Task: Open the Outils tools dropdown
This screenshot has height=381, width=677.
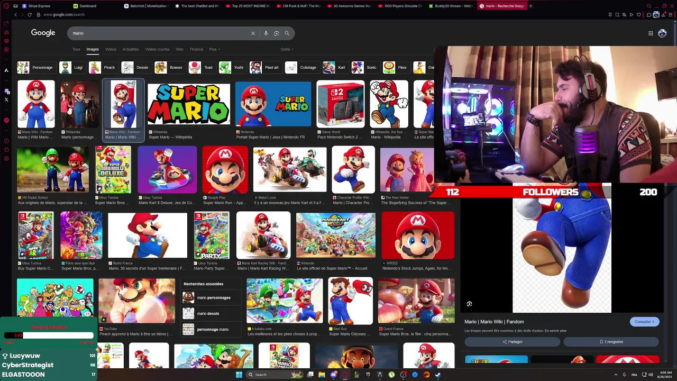Action: click(x=287, y=49)
